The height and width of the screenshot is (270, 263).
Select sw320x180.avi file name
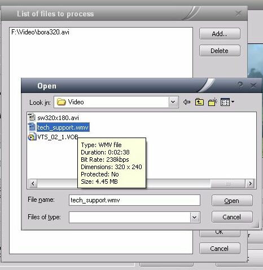point(58,118)
